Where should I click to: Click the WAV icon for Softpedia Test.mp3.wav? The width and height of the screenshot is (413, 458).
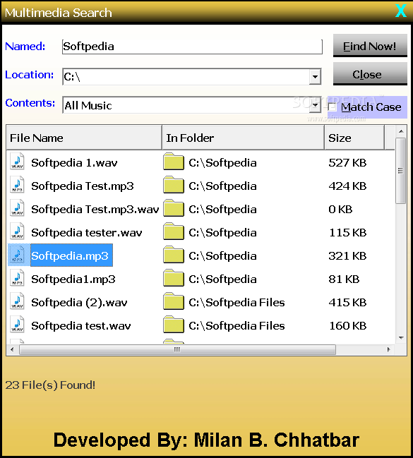coord(17,208)
